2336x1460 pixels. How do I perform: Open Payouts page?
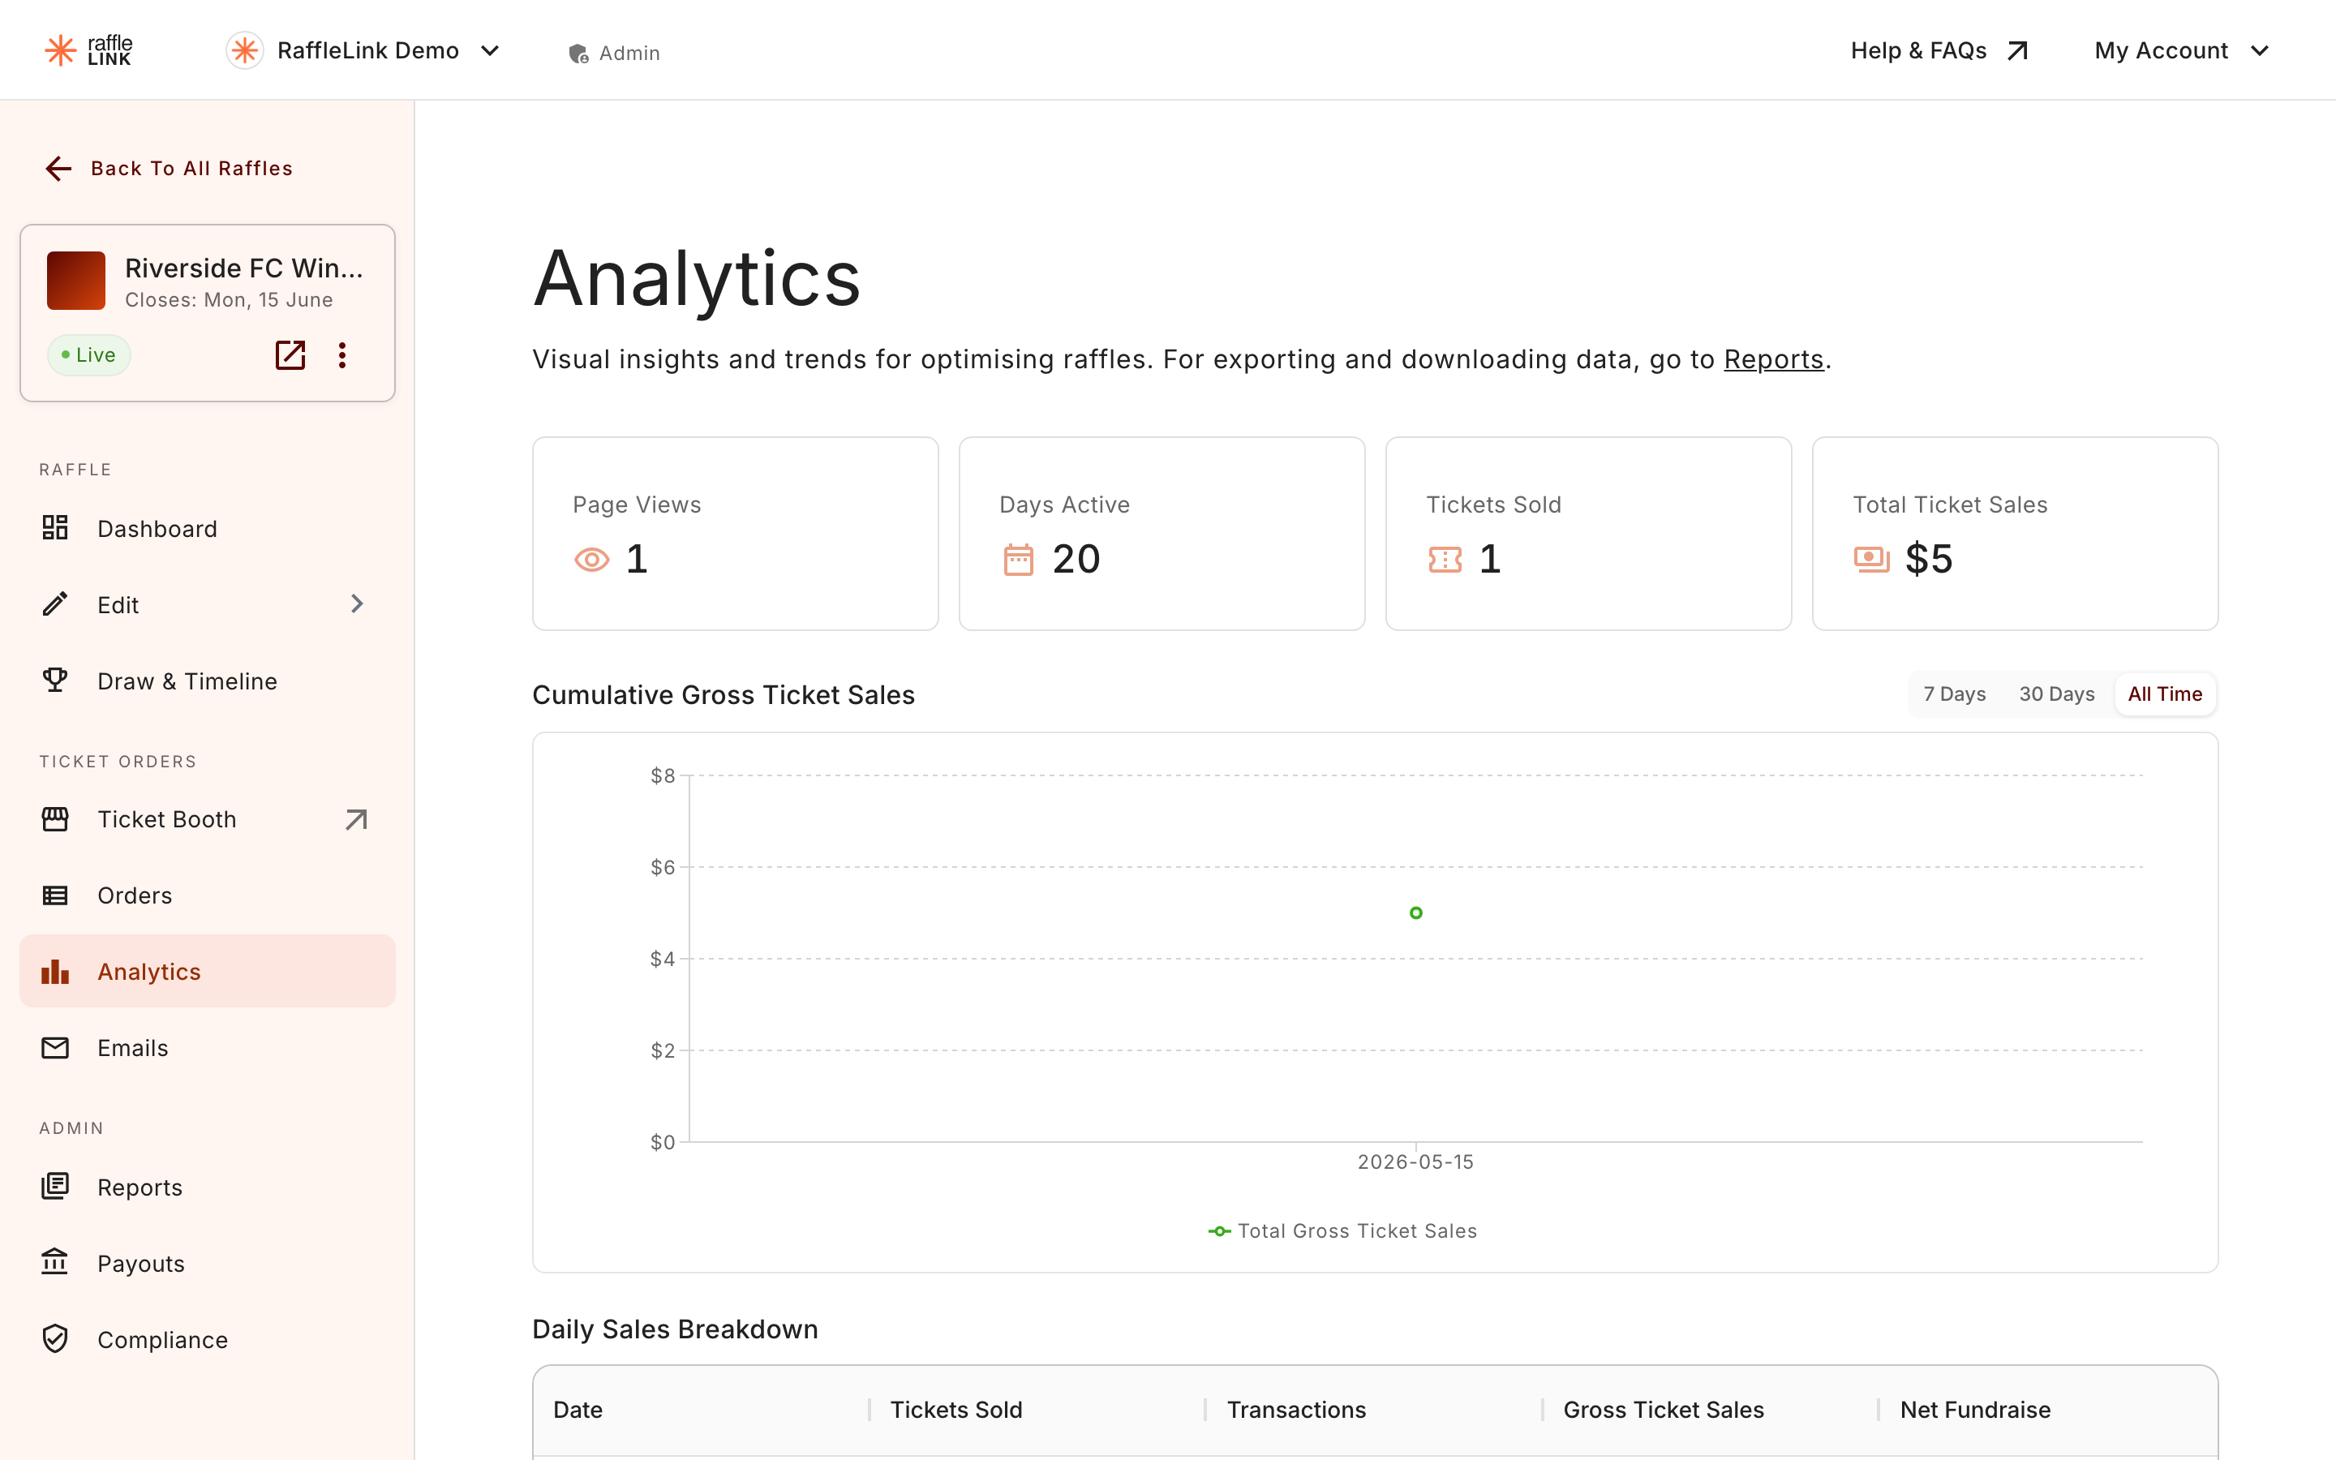point(208,1263)
